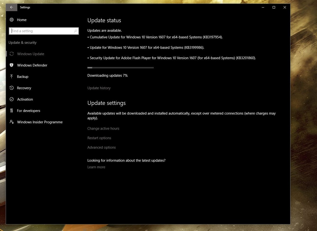The image size is (317, 231).
Task: Click the search magnifier in Find a setting
Action: [76, 31]
